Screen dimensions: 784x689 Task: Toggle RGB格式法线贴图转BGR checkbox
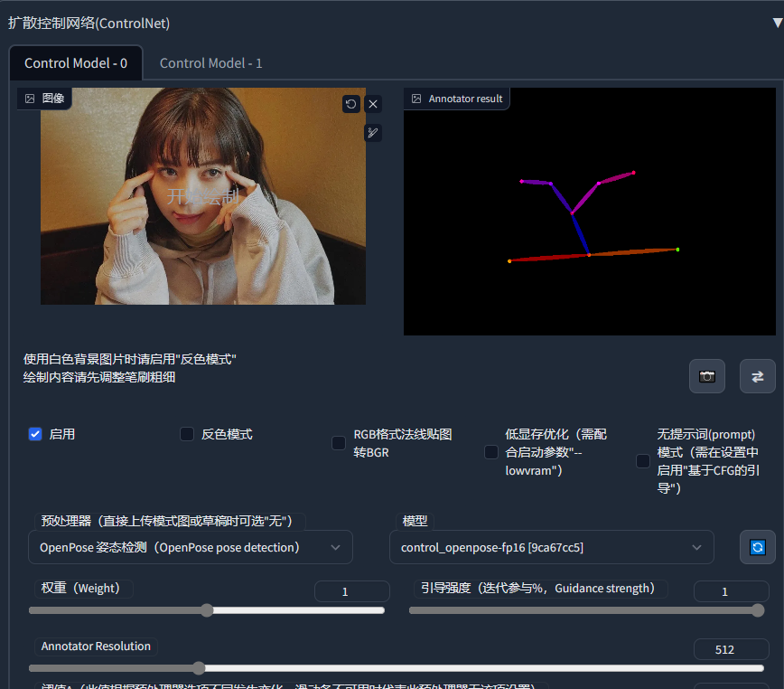(339, 443)
